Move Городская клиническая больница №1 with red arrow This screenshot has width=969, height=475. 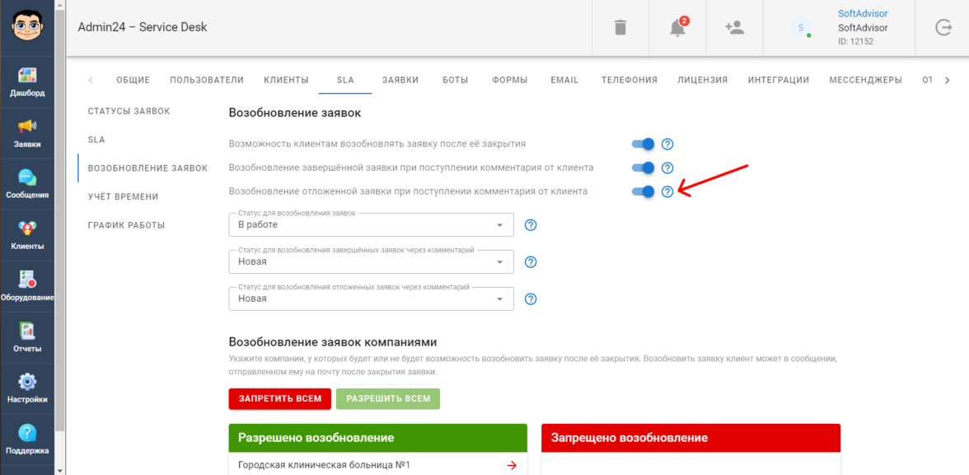pyautogui.click(x=511, y=465)
